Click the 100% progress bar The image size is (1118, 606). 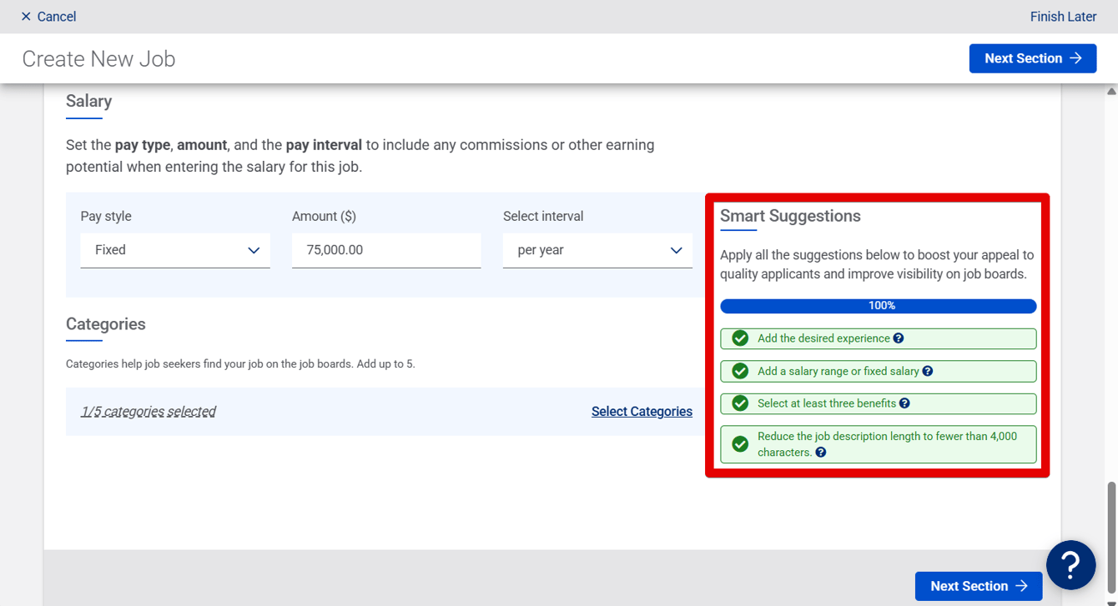(879, 306)
